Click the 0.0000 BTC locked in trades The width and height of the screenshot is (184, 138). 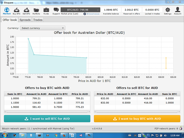tap(152, 10)
